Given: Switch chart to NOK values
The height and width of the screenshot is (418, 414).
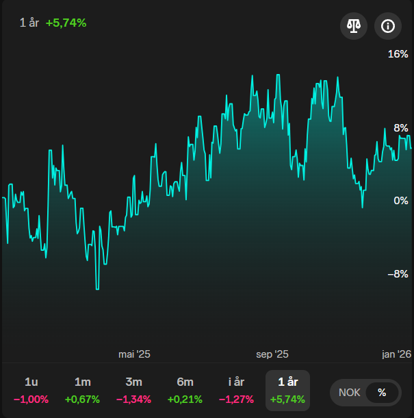Looking at the screenshot, I should coord(349,393).
